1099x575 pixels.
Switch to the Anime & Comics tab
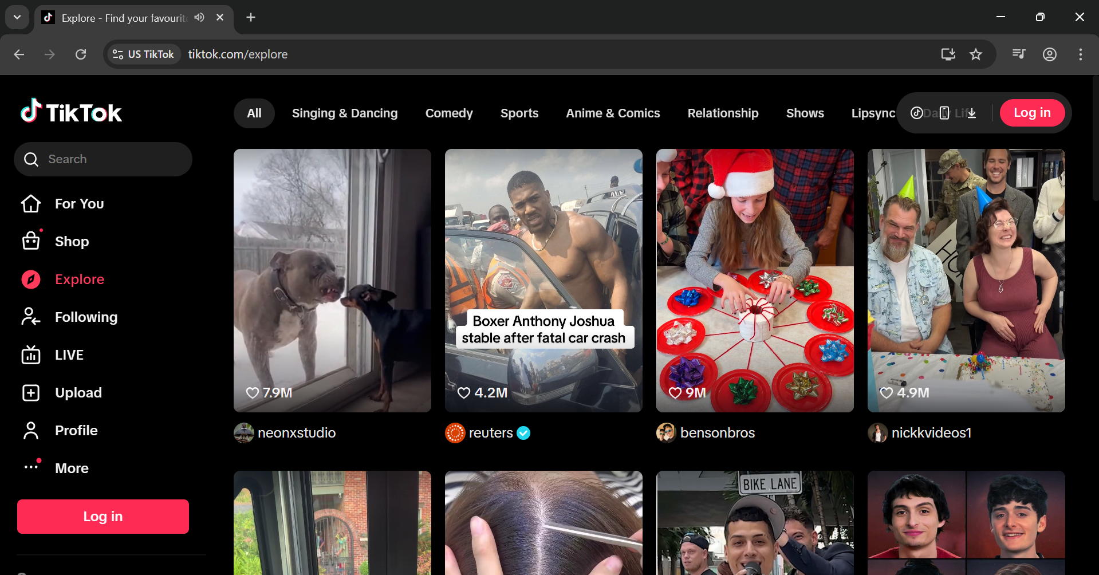point(613,113)
